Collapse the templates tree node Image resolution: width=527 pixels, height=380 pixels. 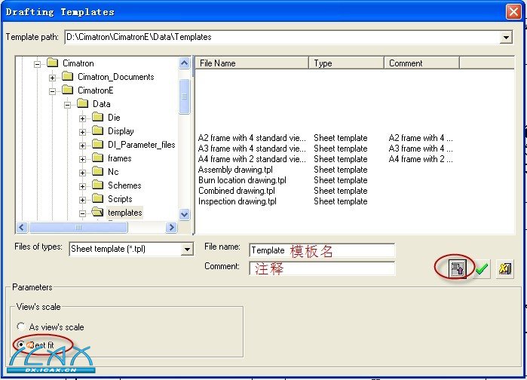pyautogui.click(x=82, y=213)
